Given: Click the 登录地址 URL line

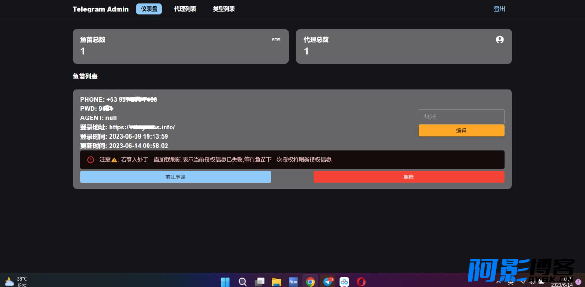Looking at the screenshot, I should pyautogui.click(x=128, y=127).
